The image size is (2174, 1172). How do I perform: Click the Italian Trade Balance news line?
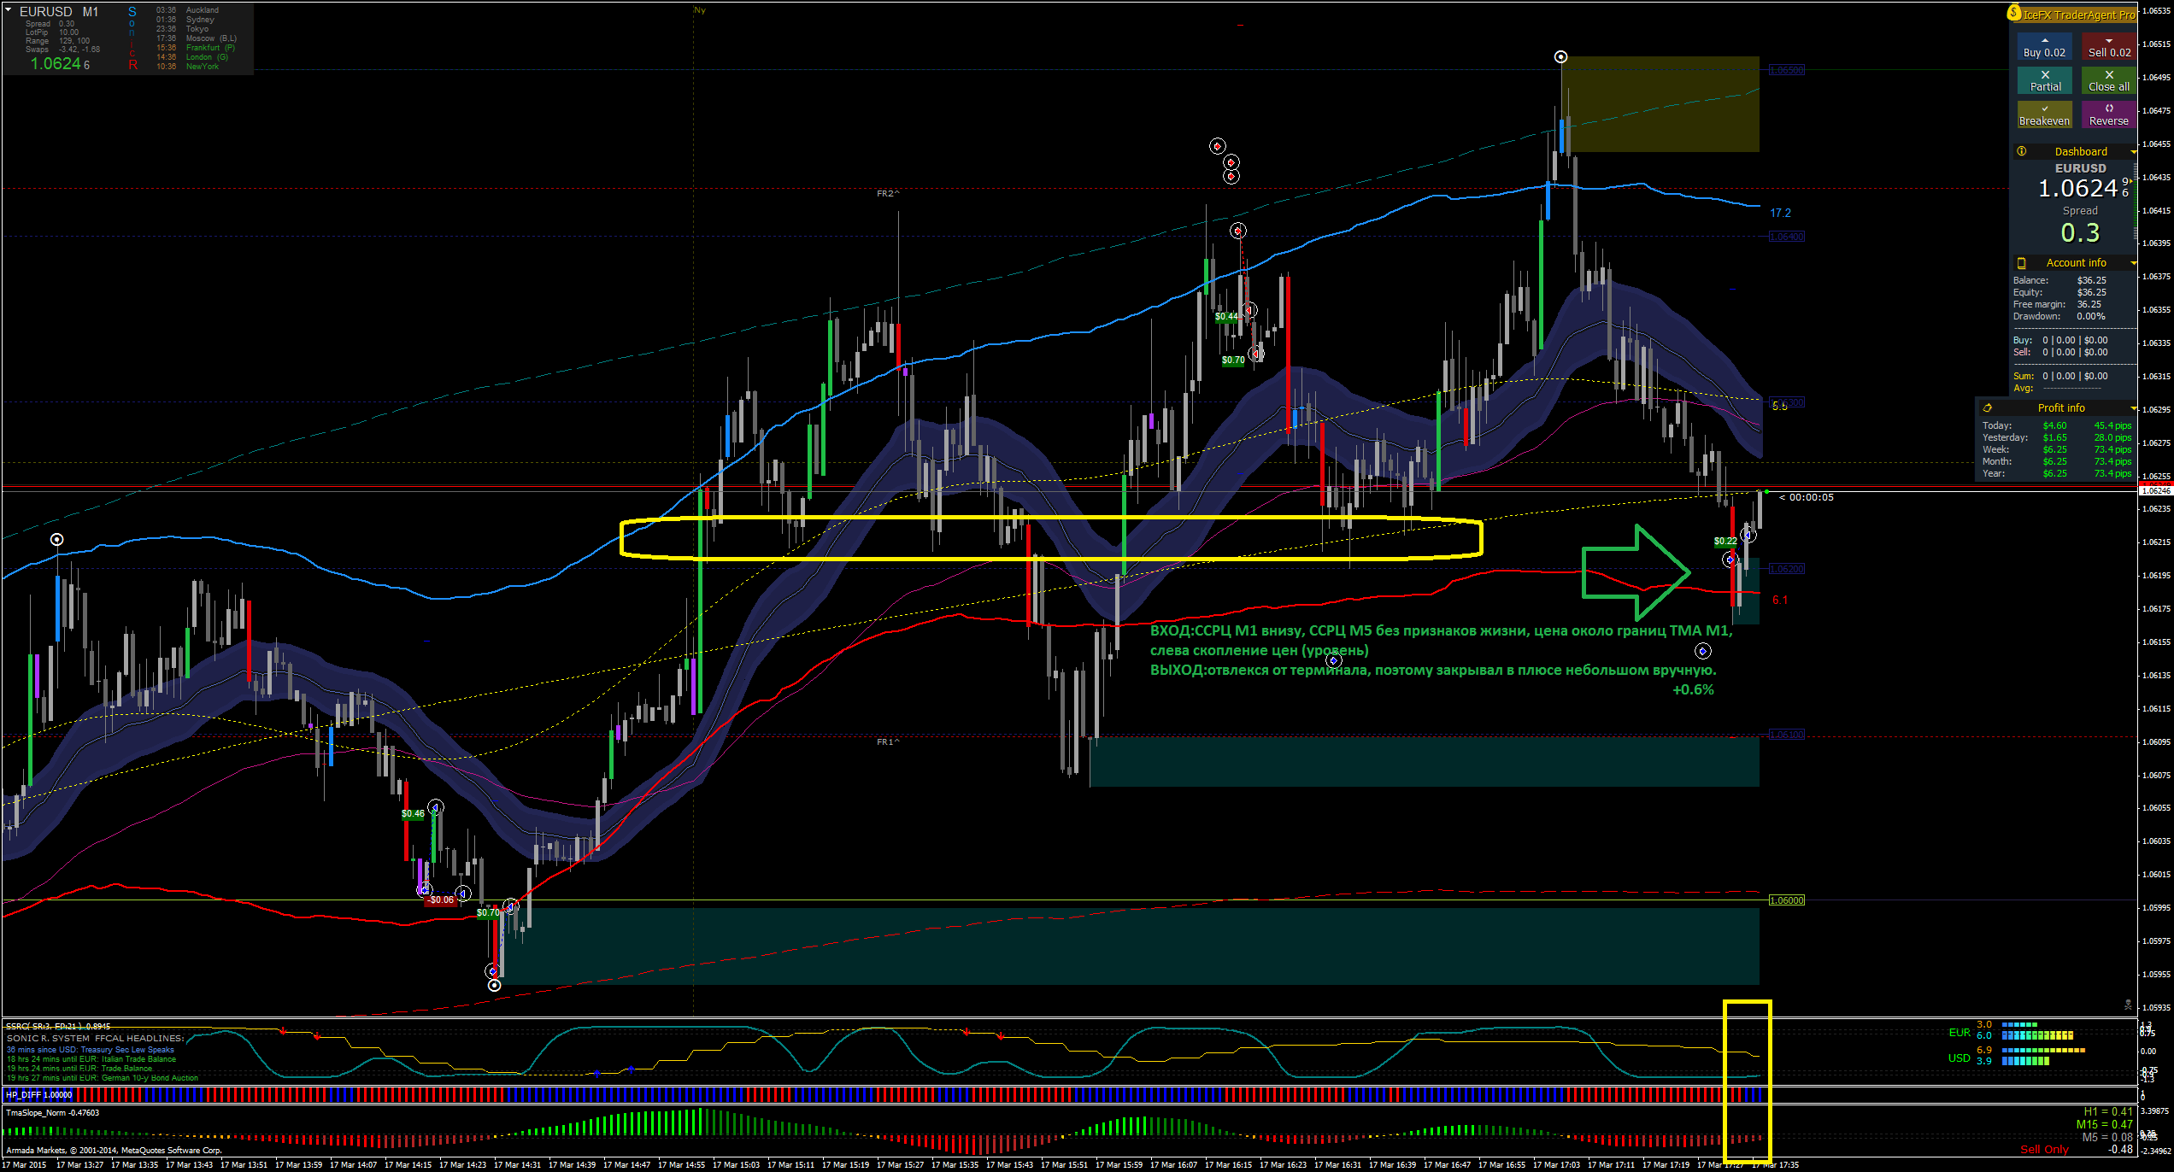[x=91, y=1058]
